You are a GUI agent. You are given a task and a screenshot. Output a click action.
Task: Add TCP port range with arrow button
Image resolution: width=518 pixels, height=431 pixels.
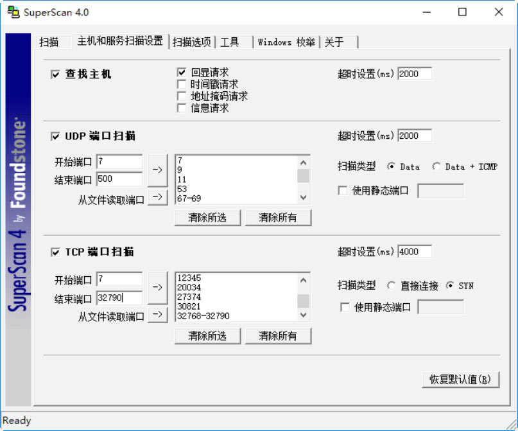click(157, 288)
